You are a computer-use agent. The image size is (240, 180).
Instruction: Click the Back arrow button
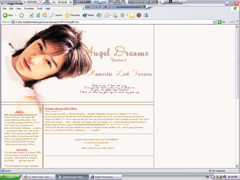click(x=8, y=15)
